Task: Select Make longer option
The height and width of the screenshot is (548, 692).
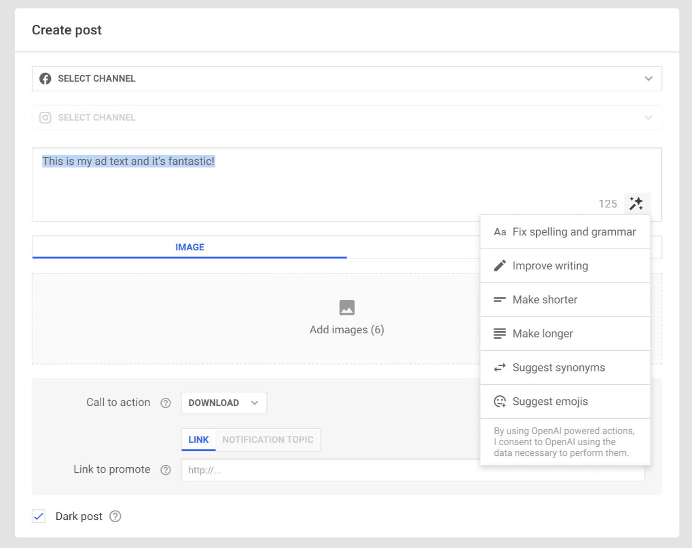Action: (x=565, y=334)
